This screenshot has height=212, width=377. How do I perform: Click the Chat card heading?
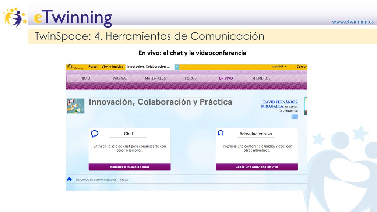point(128,134)
